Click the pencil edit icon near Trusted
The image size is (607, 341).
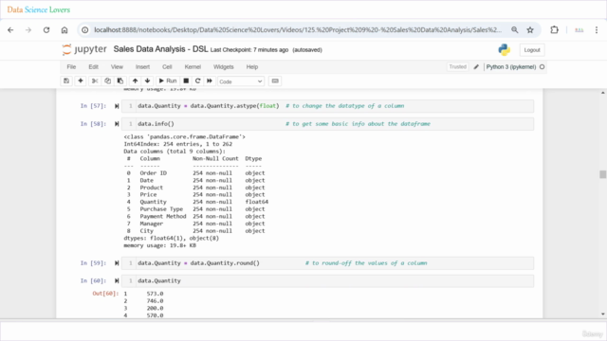point(476,67)
